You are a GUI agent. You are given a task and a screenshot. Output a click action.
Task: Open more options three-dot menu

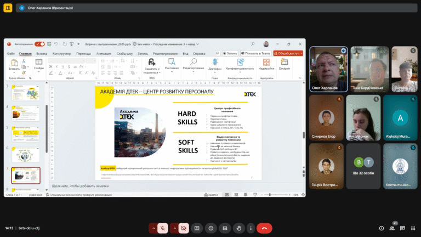[251, 228]
